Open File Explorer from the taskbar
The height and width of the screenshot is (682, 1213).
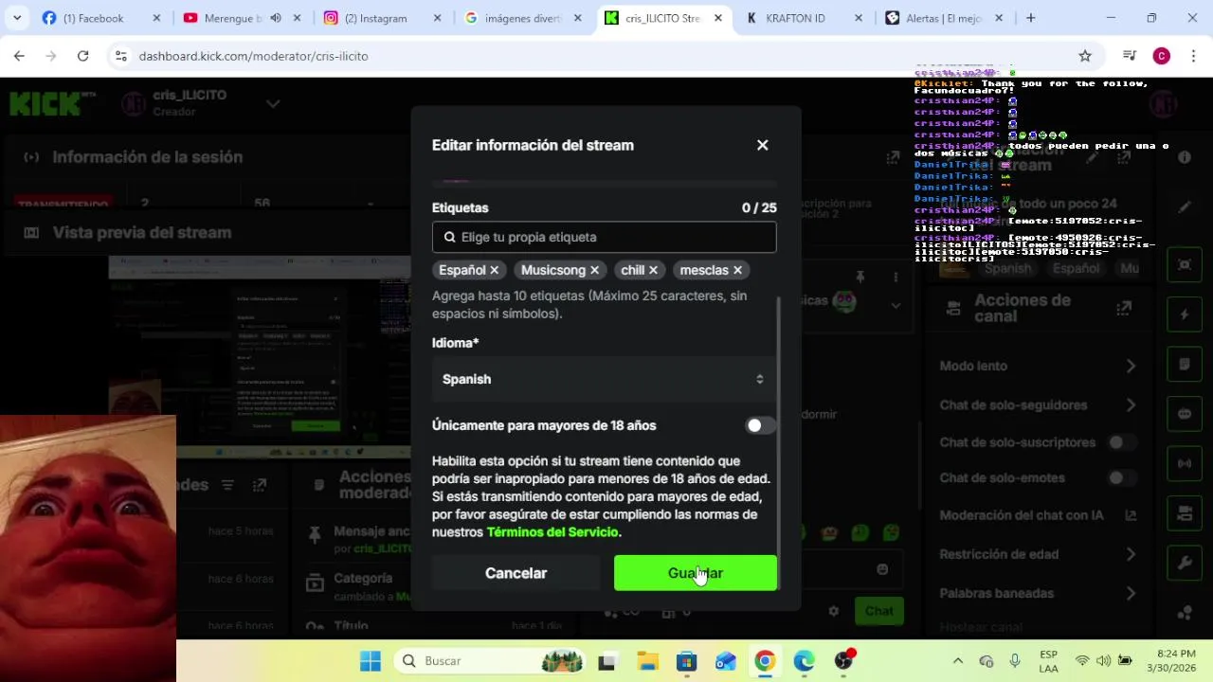click(647, 661)
